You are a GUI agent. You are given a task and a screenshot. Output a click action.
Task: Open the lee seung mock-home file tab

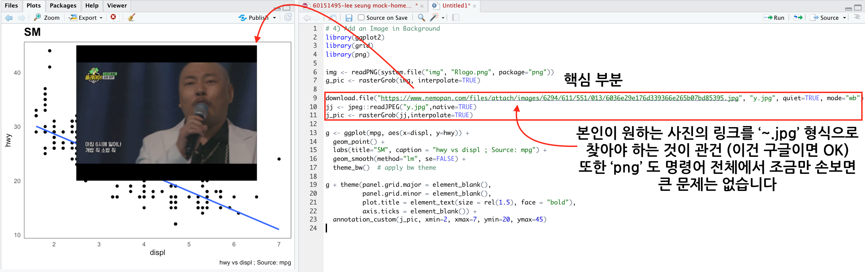pyautogui.click(x=362, y=5)
